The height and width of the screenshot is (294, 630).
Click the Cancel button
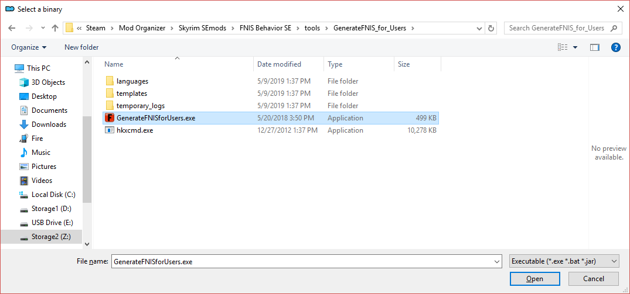(594, 278)
